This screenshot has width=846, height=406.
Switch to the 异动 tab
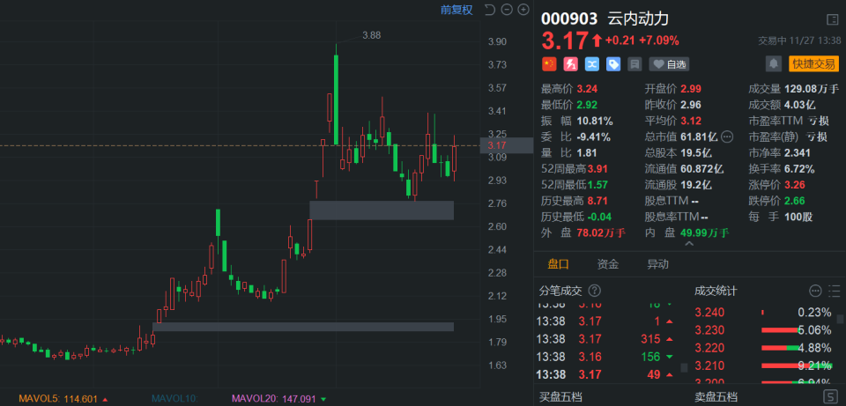click(657, 264)
